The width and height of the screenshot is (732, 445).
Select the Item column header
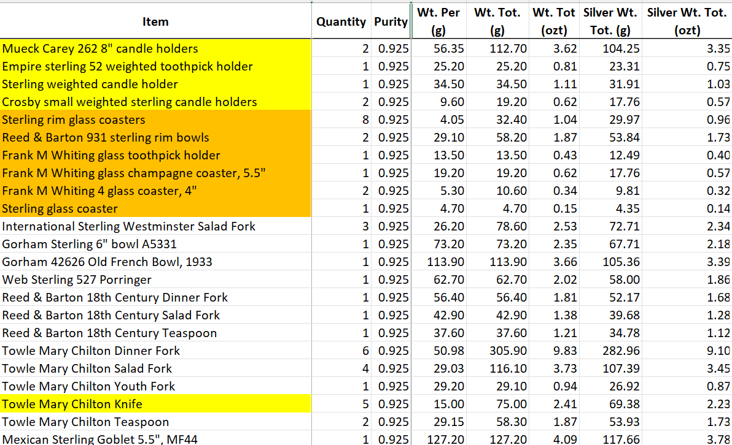click(x=155, y=21)
